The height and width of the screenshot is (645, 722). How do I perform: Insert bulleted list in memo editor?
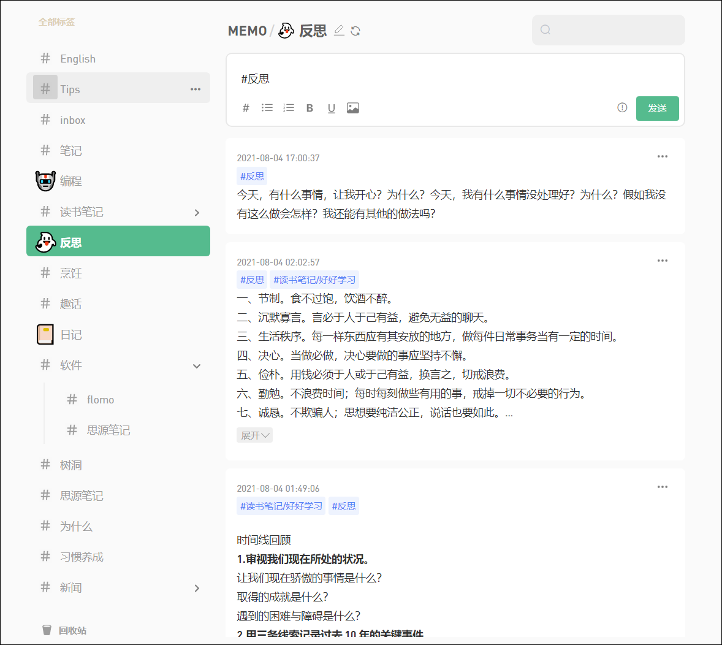[x=267, y=108]
